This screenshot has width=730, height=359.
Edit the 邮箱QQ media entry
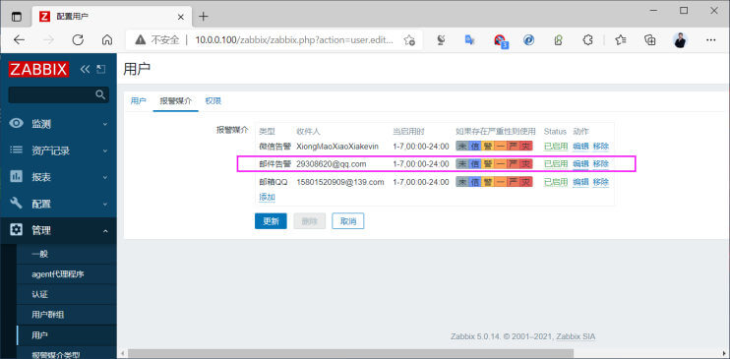[580, 182]
